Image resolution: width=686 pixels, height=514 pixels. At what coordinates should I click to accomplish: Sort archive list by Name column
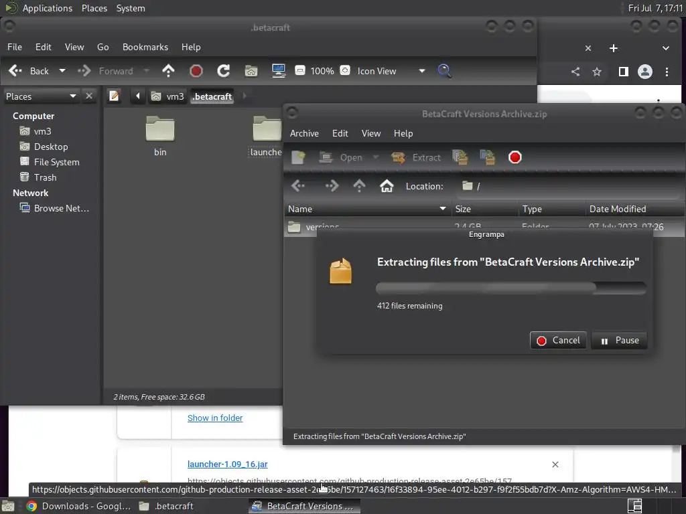366,209
